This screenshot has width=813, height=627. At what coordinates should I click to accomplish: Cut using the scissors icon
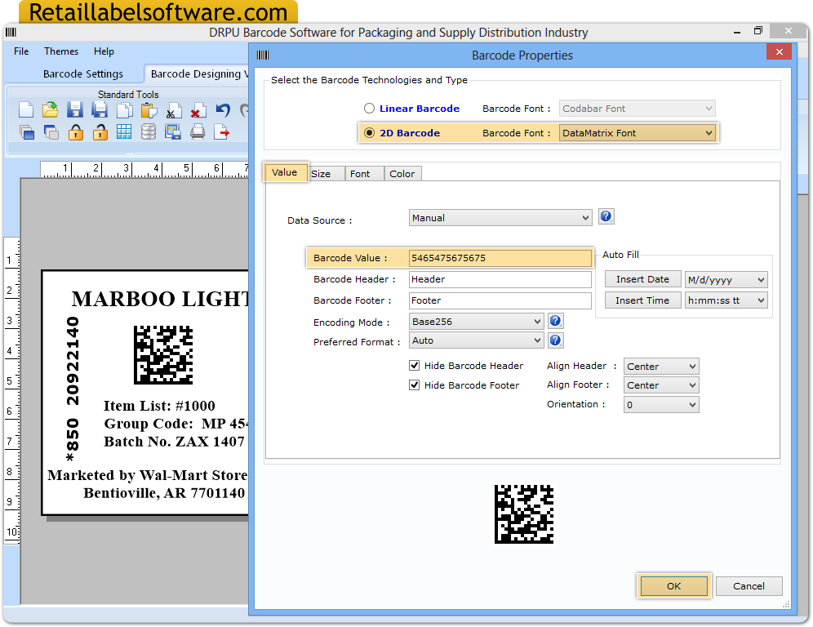coord(174,110)
